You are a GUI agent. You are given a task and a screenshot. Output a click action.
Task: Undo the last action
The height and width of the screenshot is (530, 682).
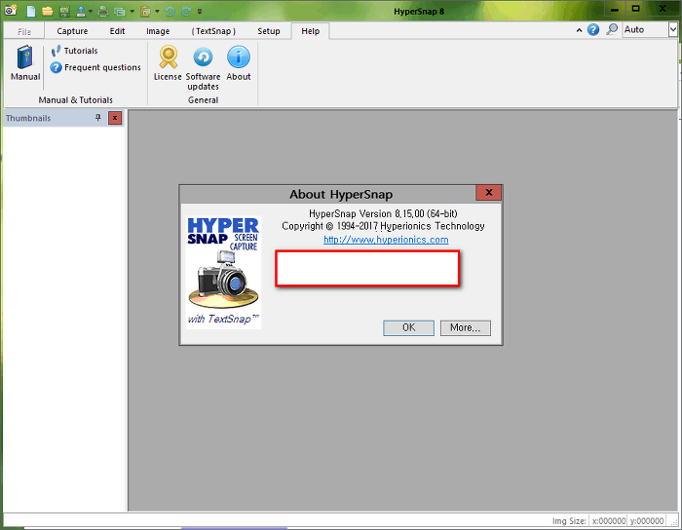[170, 12]
